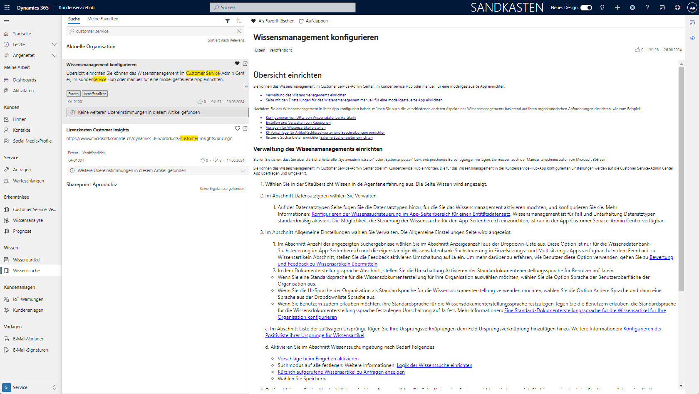This screenshot has height=394, width=699.
Task: Open link 'Vorschläge beim Eingeben aktivieren'
Action: click(318, 358)
